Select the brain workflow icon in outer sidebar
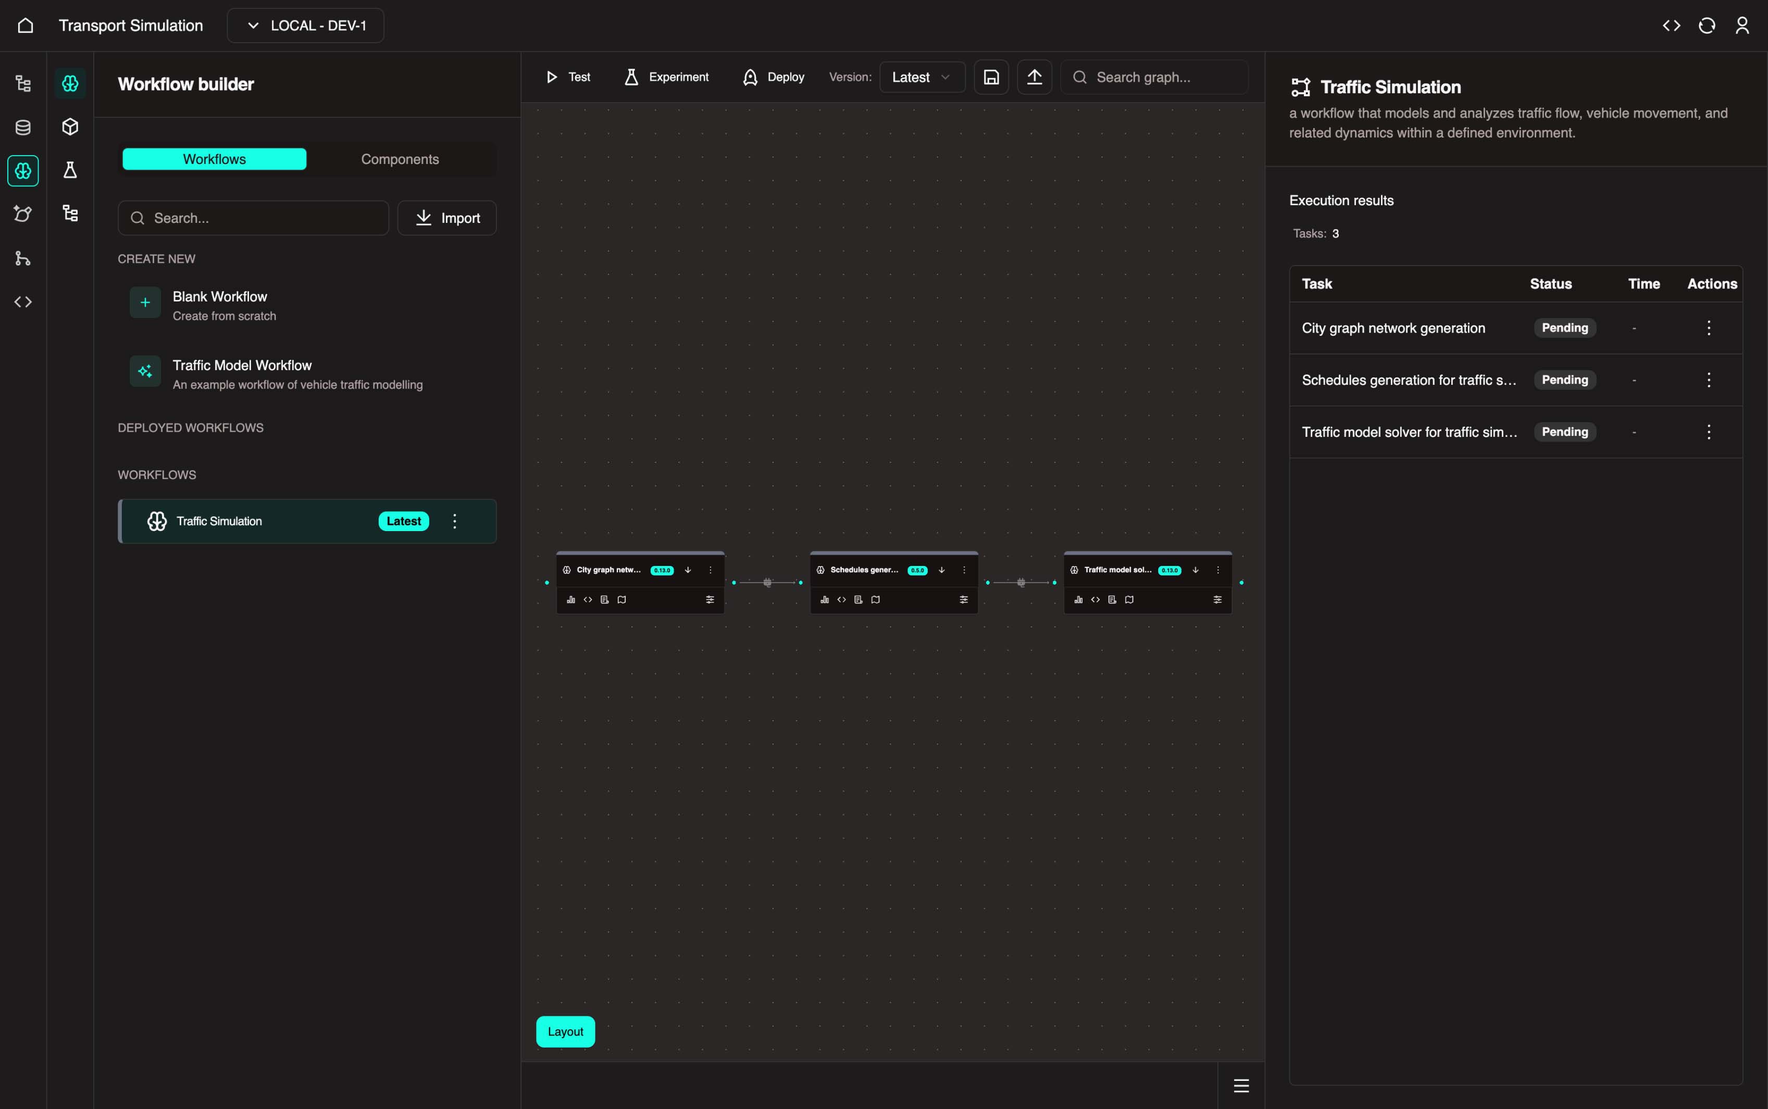The image size is (1768, 1109). [23, 171]
